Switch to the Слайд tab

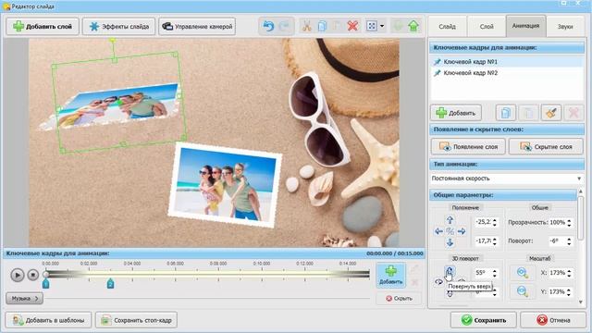(x=447, y=27)
